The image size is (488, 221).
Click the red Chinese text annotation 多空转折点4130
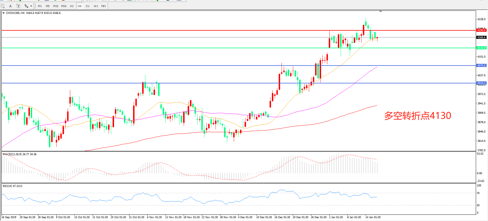click(x=417, y=116)
